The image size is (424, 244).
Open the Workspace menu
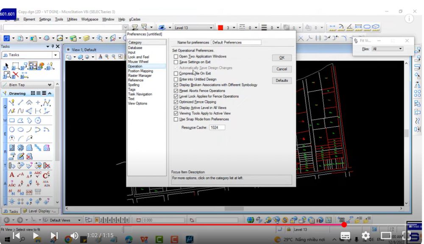click(x=89, y=19)
